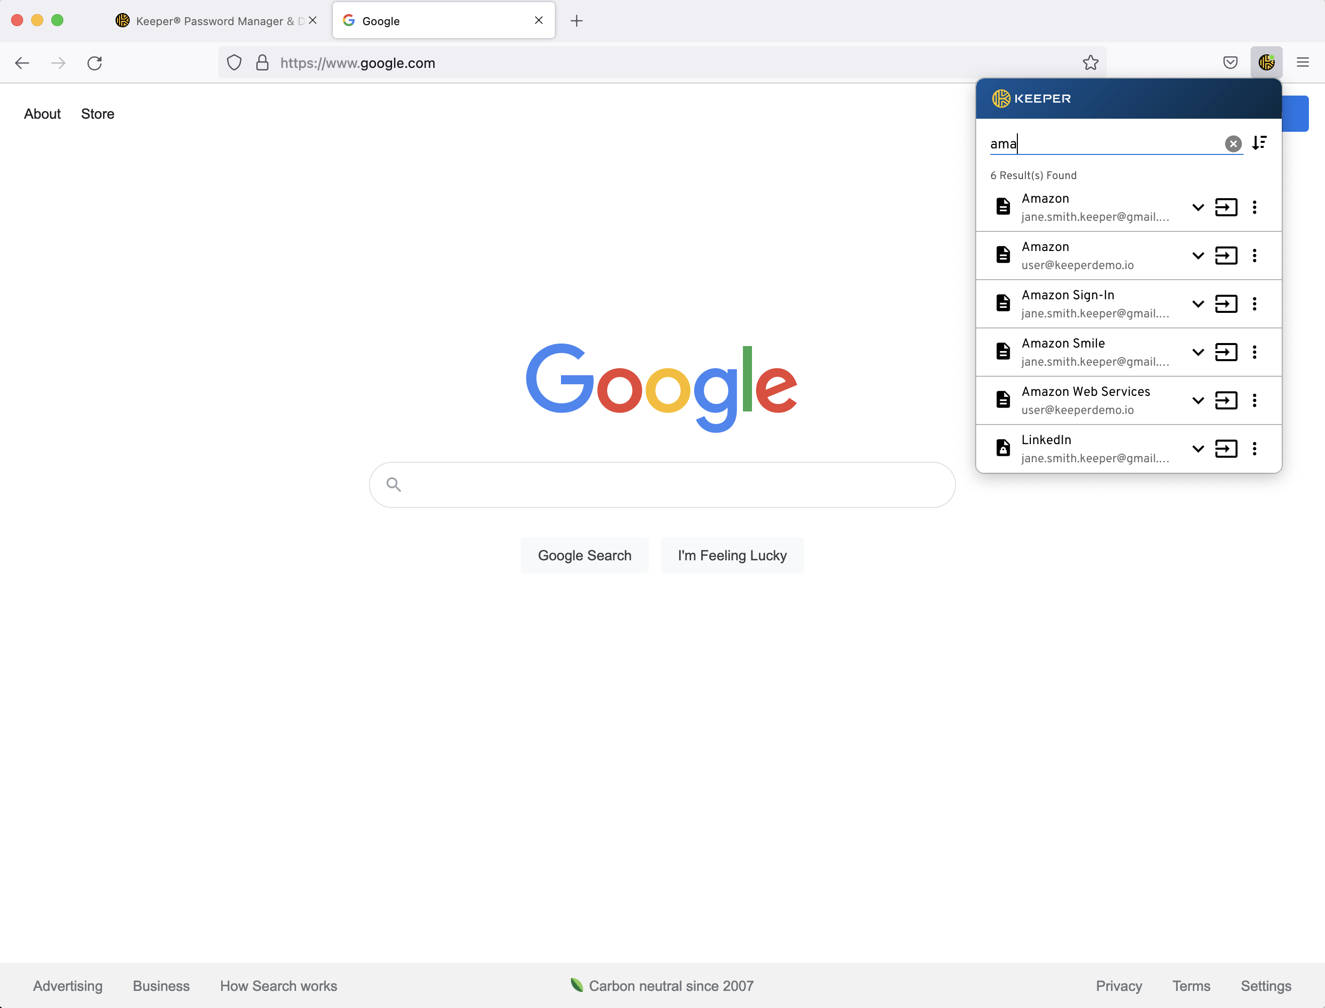Open the Store link on Google
This screenshot has height=1008, width=1325.
pos(98,114)
